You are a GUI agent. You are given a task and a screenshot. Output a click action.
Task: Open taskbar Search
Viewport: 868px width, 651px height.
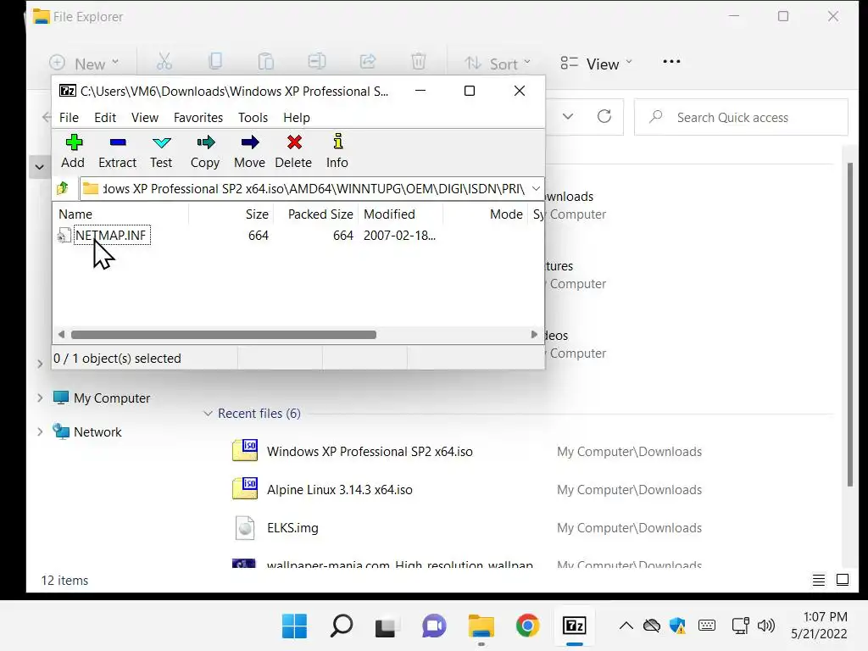click(342, 626)
